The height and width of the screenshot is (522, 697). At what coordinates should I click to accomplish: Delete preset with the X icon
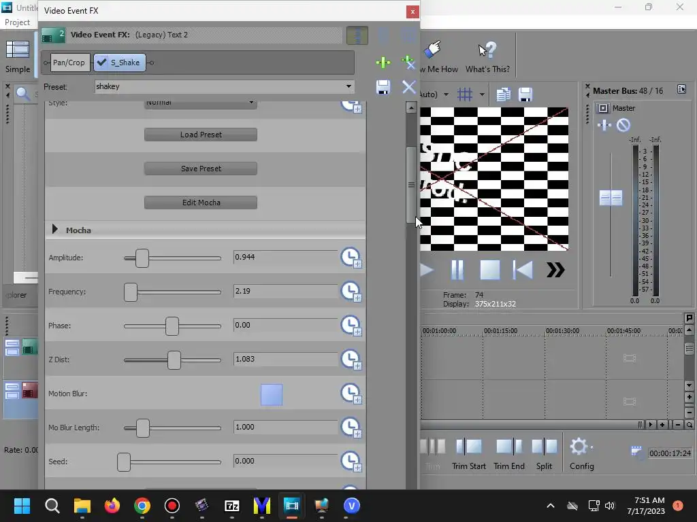point(408,87)
